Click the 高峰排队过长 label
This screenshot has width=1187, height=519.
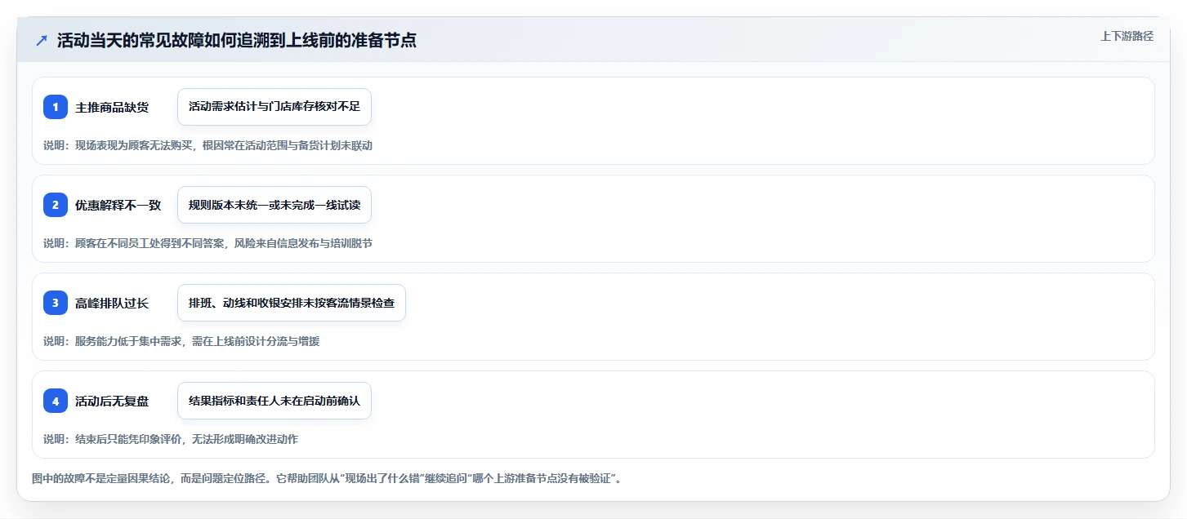112,303
